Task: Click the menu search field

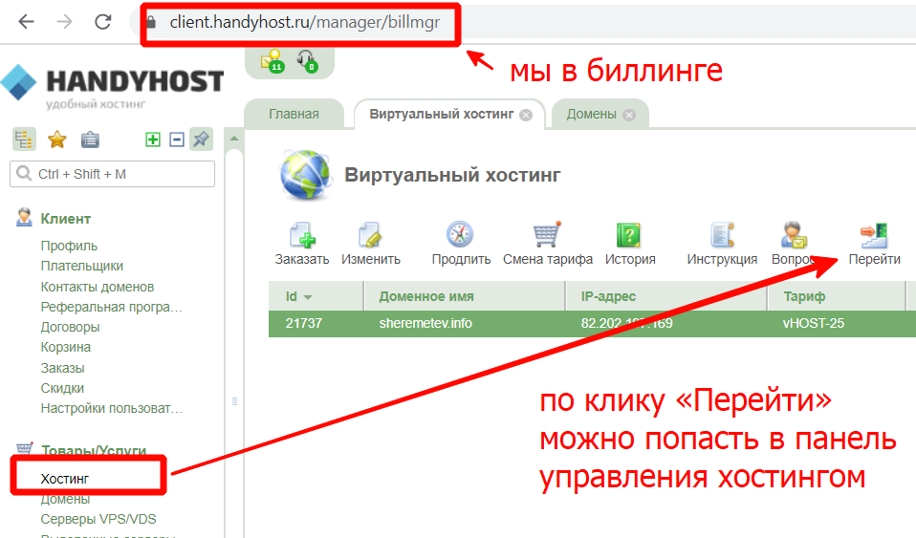Action: pyautogui.click(x=112, y=174)
